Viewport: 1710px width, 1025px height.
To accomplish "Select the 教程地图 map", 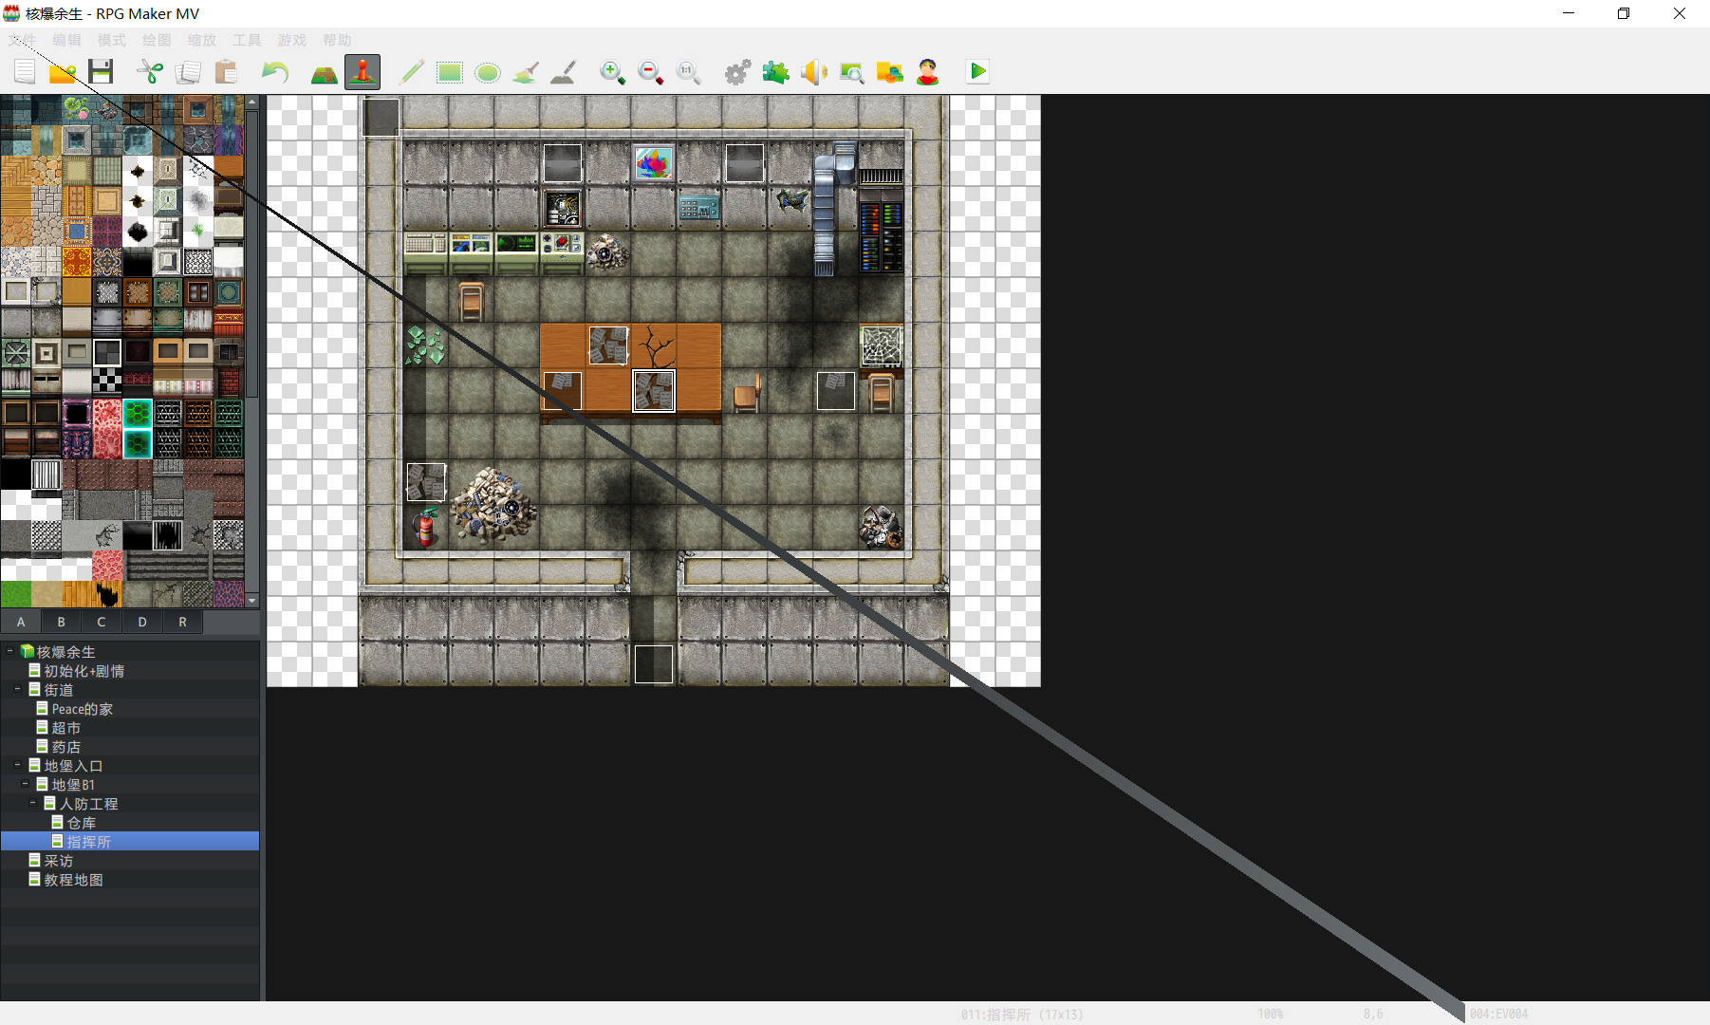I will [73, 880].
